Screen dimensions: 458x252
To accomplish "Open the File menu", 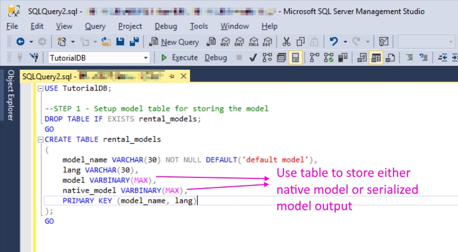I will point(12,26).
